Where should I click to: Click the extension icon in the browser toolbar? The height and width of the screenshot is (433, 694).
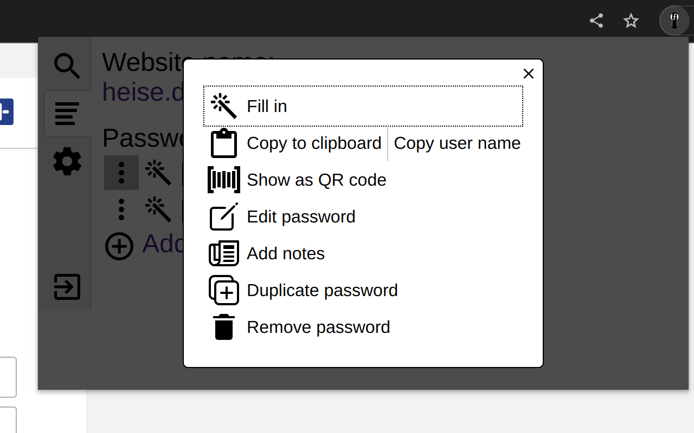(x=674, y=21)
